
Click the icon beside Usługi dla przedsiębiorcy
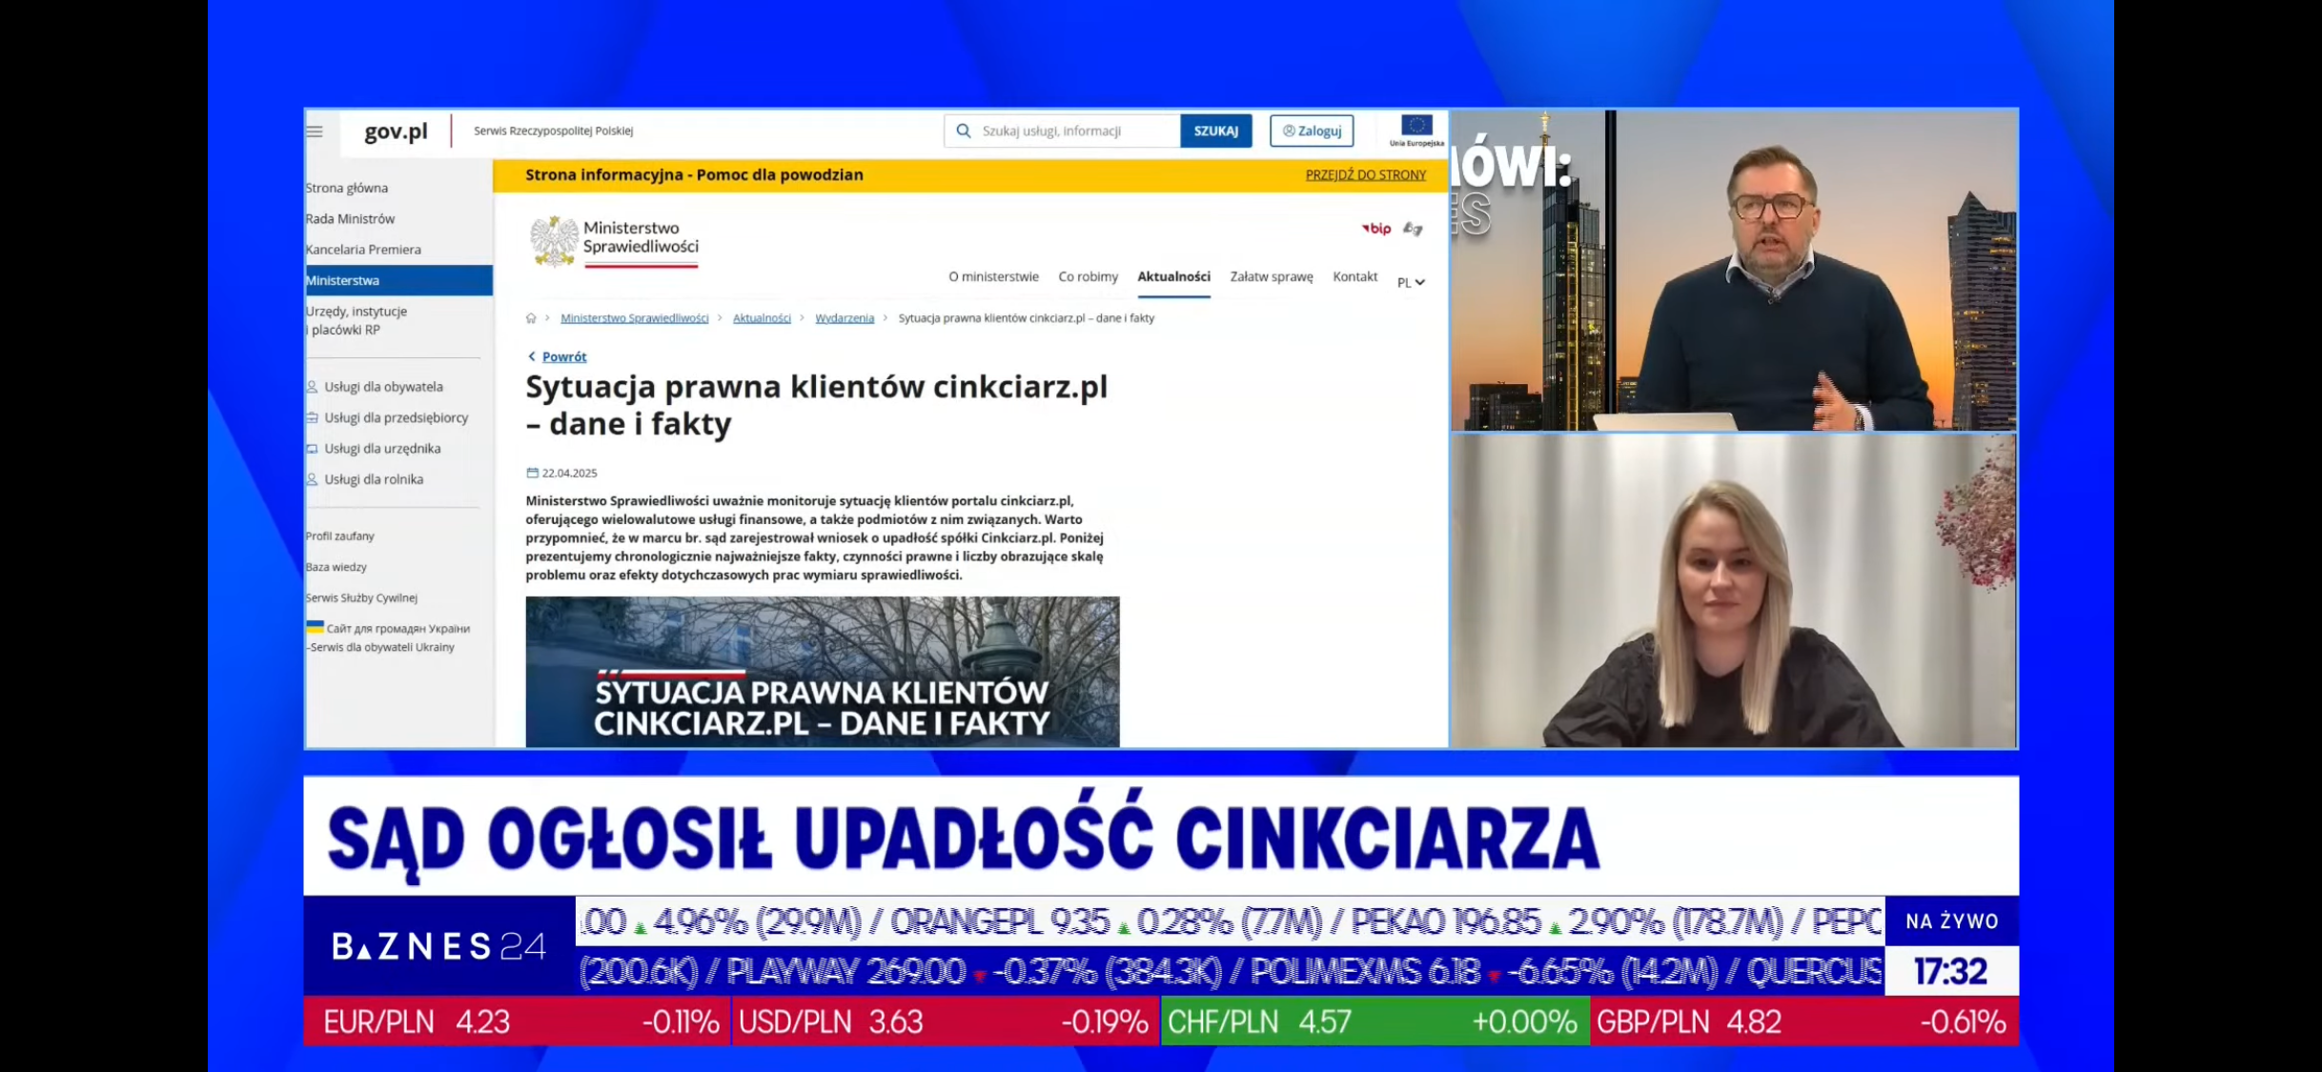click(312, 417)
